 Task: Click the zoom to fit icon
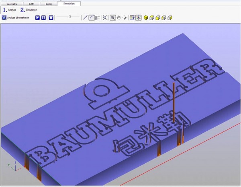[105, 18]
